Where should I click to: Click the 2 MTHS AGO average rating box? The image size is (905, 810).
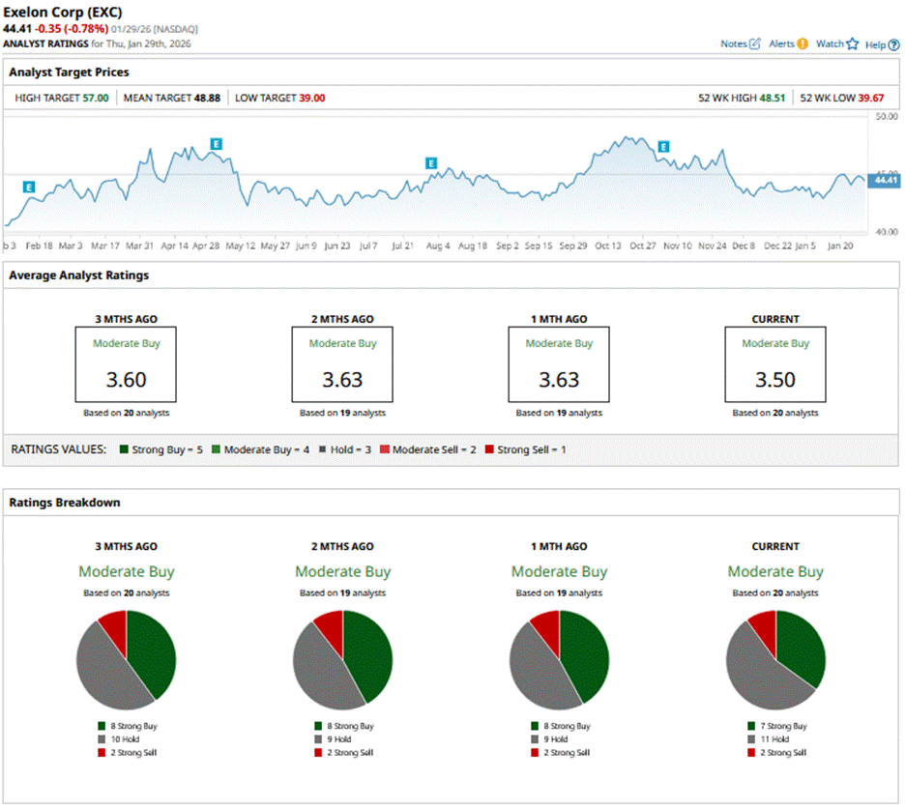point(342,363)
